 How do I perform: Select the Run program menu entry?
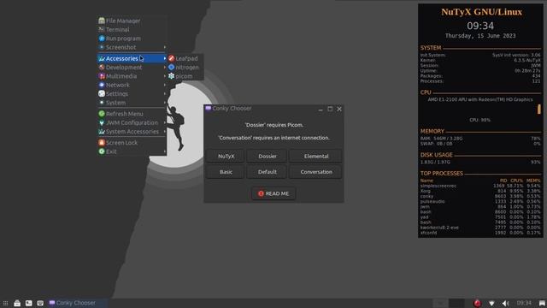click(132, 38)
